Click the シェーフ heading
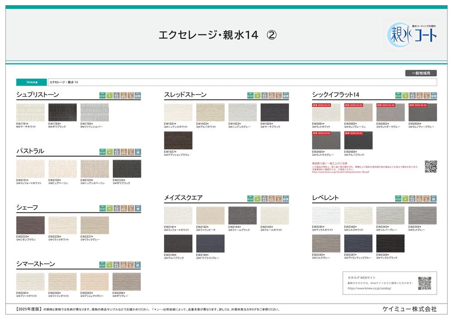 click(27, 208)
